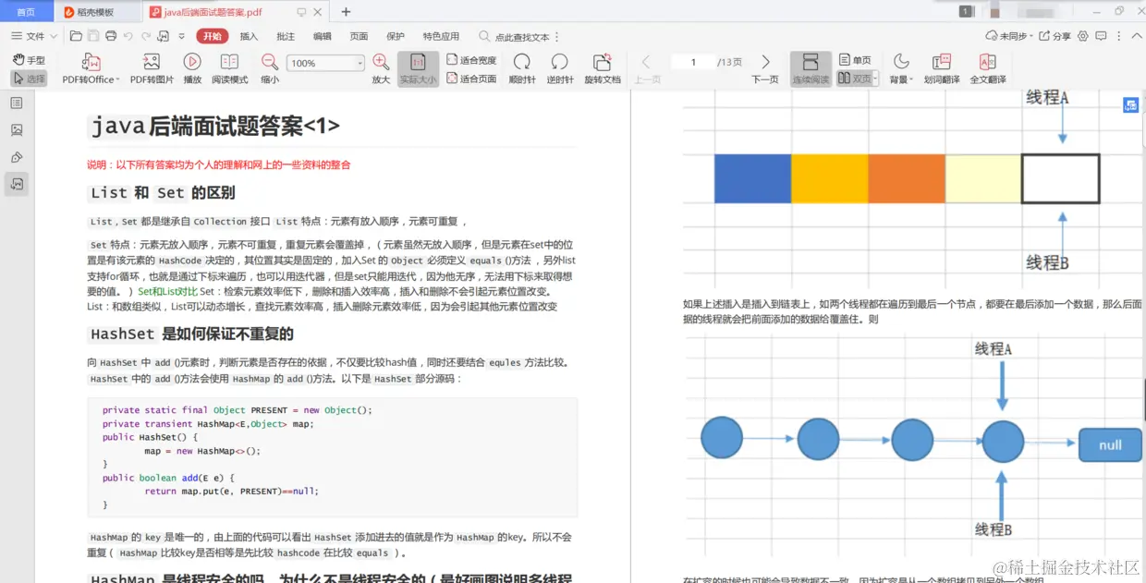Click 旋转文档 rotate document

603,69
